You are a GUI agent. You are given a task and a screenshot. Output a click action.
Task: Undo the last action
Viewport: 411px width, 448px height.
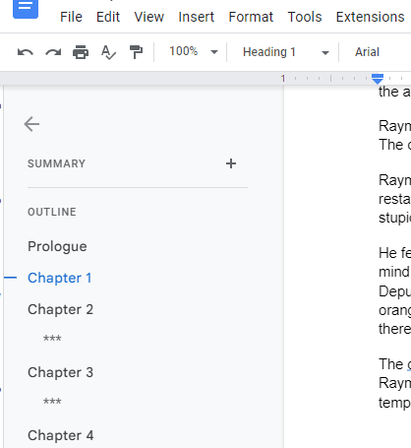pos(26,52)
